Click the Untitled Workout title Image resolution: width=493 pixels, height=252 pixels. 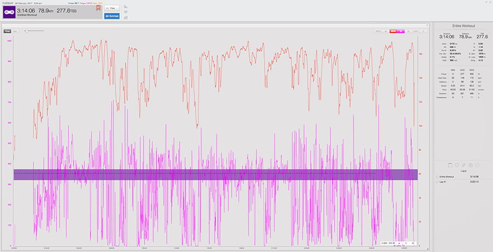point(27,15)
